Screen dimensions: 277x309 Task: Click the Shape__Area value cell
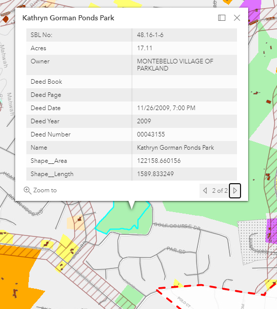pyautogui.click(x=184, y=161)
